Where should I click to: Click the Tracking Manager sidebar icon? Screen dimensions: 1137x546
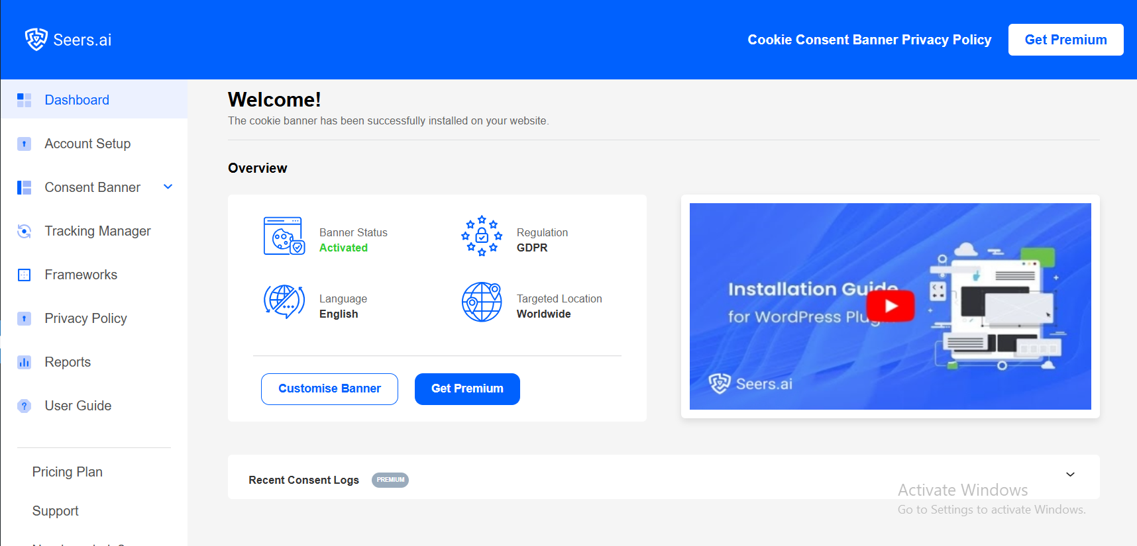pos(25,231)
